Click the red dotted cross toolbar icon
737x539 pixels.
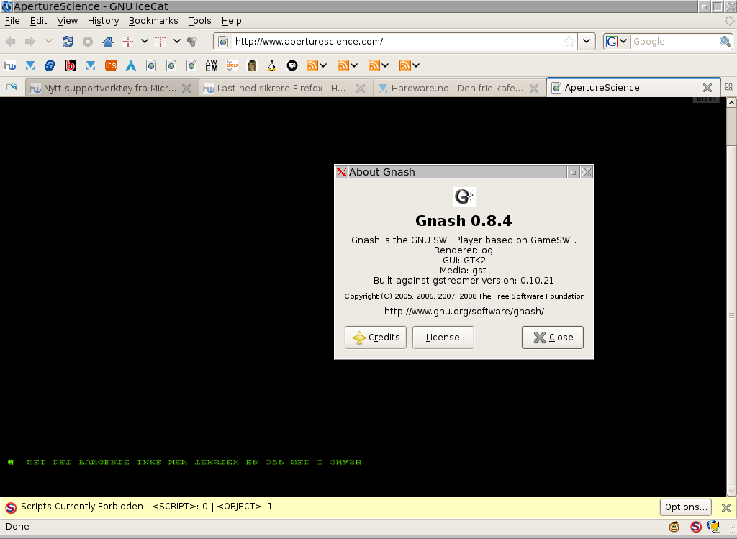(128, 41)
